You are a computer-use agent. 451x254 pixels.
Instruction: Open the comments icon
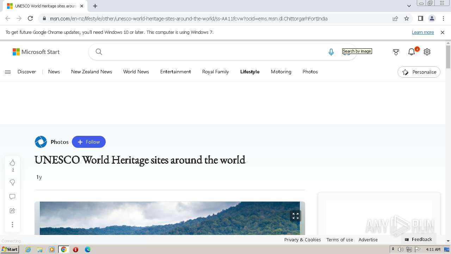tap(12, 196)
